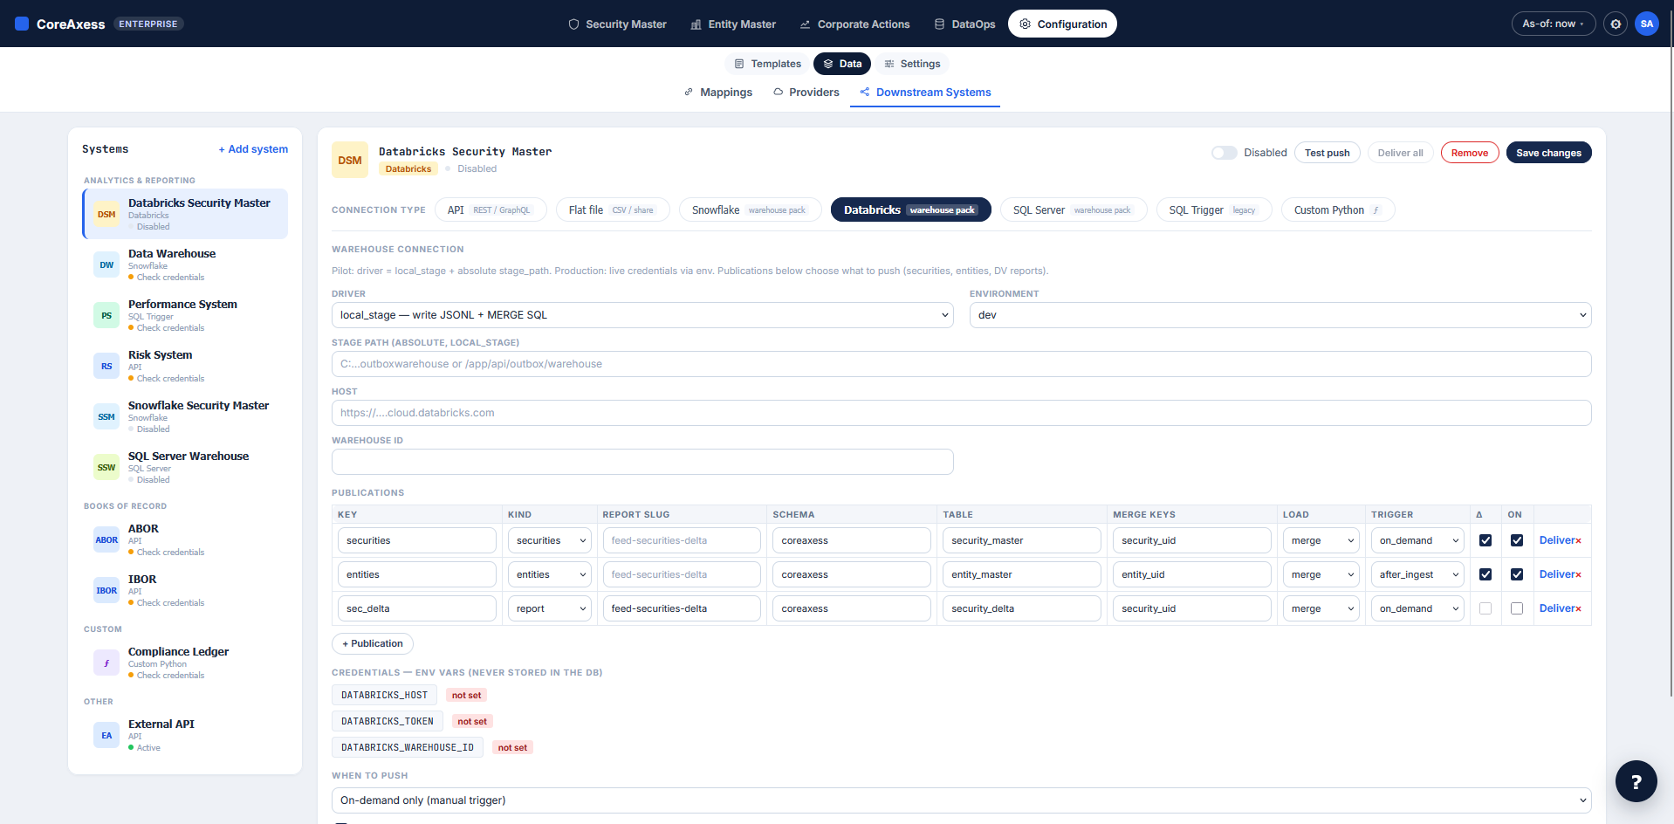Select the RS Risk System icon
This screenshot has height=824, width=1674.
pyautogui.click(x=106, y=366)
